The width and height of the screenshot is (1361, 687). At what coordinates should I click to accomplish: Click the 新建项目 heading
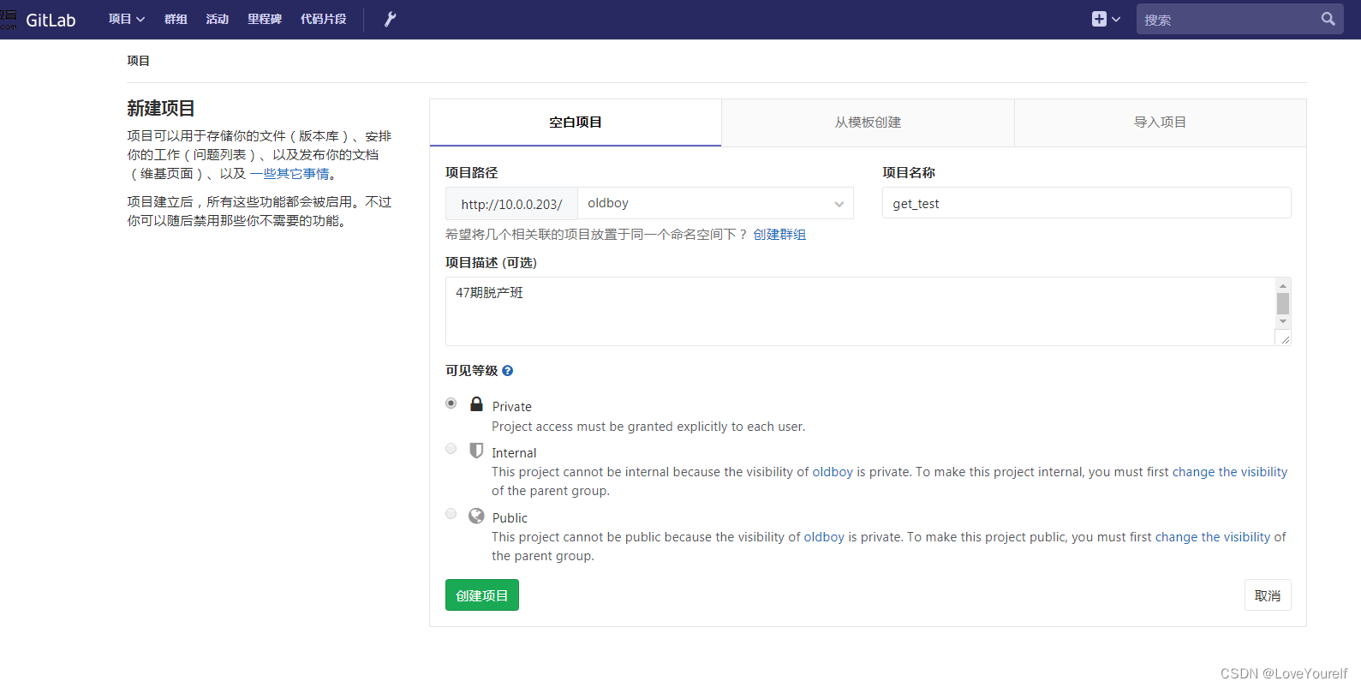point(161,109)
